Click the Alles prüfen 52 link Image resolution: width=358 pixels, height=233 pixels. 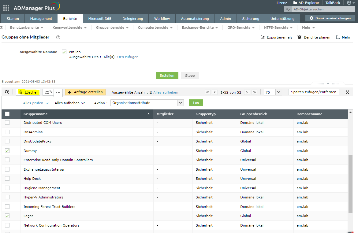[x=36, y=103]
